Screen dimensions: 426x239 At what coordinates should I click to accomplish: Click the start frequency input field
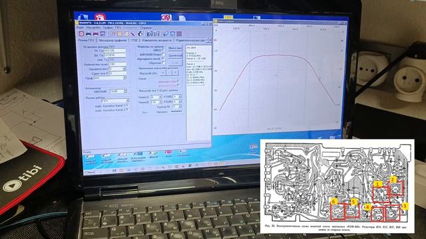pyautogui.click(x=115, y=50)
